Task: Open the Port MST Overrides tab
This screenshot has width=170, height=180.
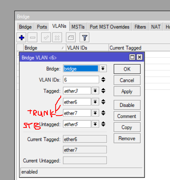Action: click(109, 27)
